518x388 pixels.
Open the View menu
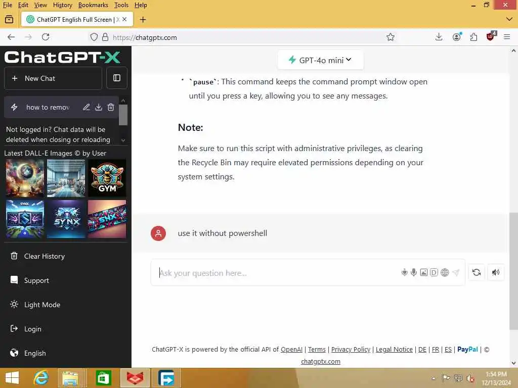(x=40, y=5)
